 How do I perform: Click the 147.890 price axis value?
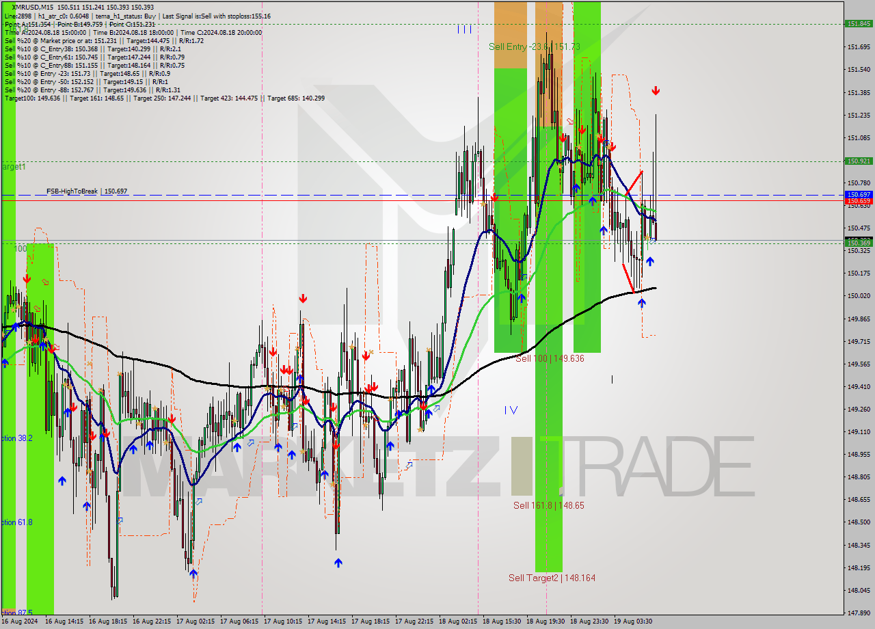859,613
